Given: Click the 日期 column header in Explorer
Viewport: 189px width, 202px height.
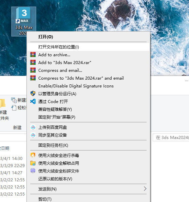Looking at the screenshot, I should pos(5,148).
